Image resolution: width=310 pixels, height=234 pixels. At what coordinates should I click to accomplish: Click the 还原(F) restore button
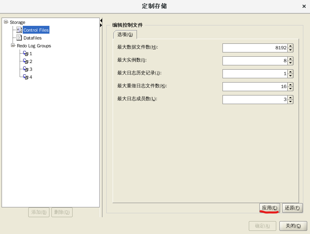click(x=292, y=208)
